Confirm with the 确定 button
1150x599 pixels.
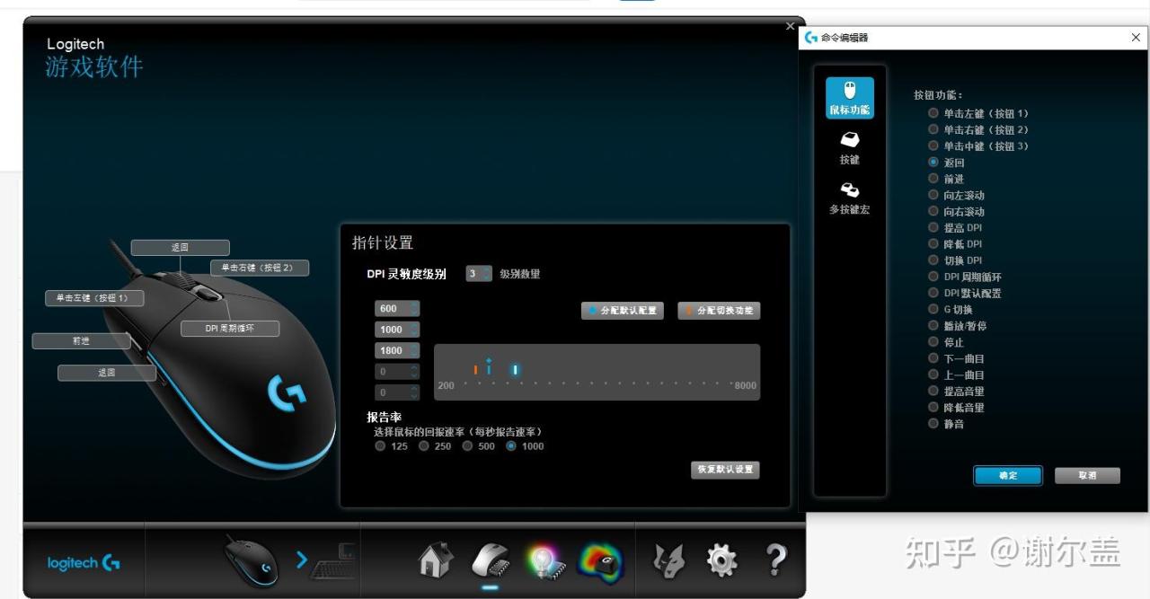(1008, 476)
